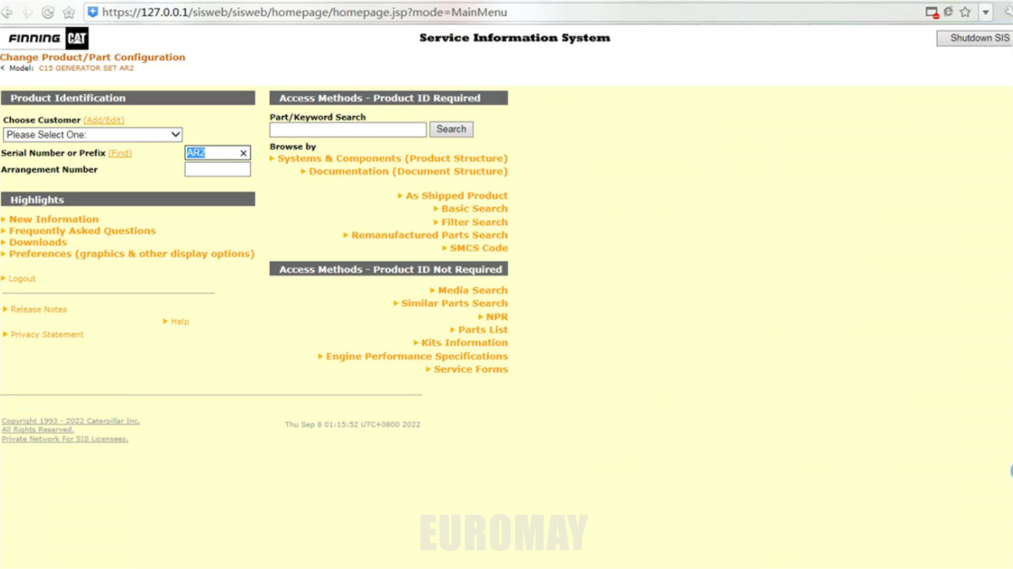
Task: Open Remanufactured Parts Search
Action: (x=430, y=235)
